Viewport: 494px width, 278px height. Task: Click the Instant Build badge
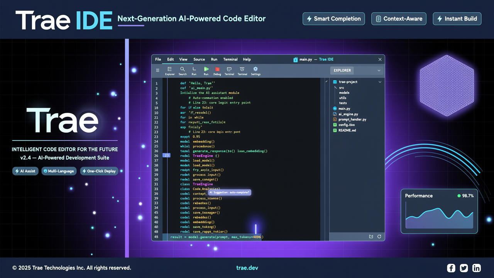pos(457,19)
